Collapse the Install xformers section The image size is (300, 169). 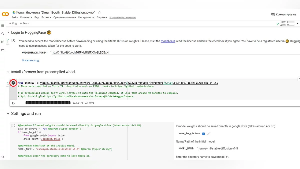8,72
